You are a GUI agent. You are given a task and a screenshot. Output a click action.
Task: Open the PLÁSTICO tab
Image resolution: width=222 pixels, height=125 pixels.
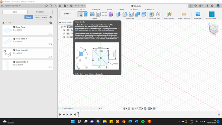(135, 10)
